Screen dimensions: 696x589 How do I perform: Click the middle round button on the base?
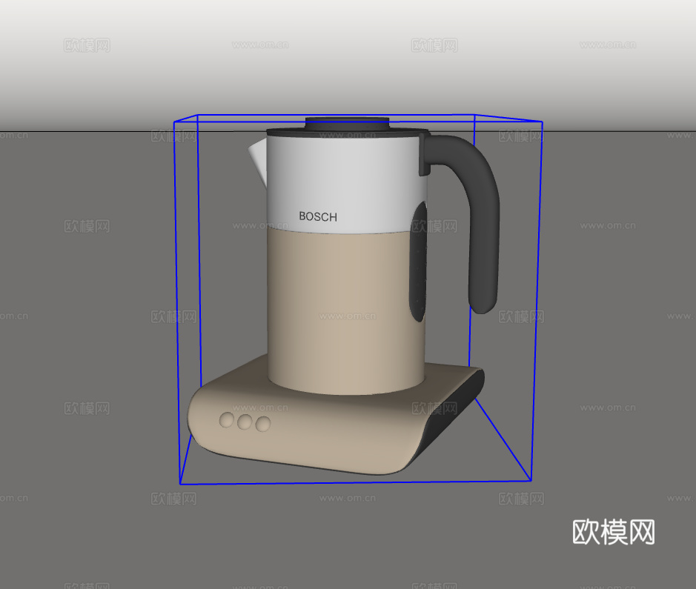(x=245, y=422)
